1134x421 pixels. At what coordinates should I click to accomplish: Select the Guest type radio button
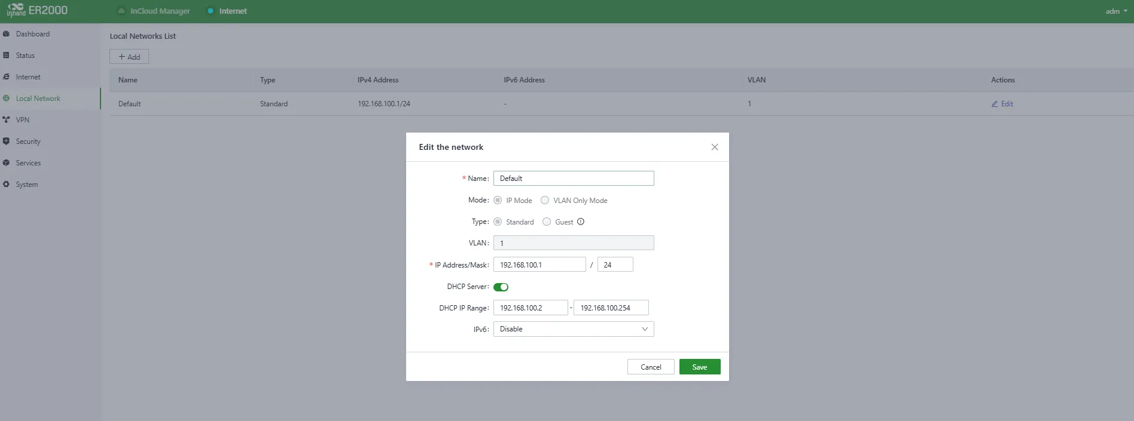[547, 222]
